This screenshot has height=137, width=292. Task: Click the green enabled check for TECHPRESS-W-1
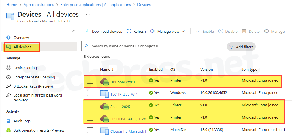[x=151, y=93]
